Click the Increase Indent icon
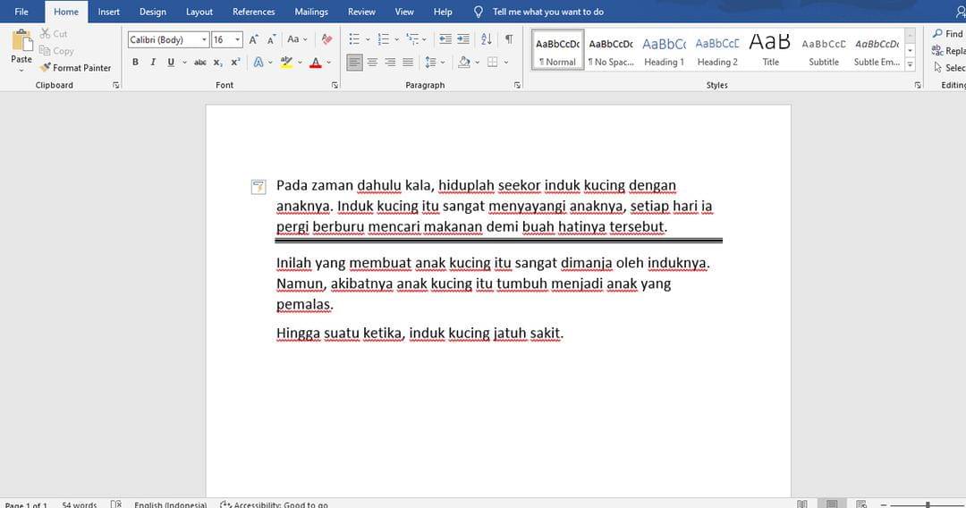The image size is (966, 508). pyautogui.click(x=462, y=39)
